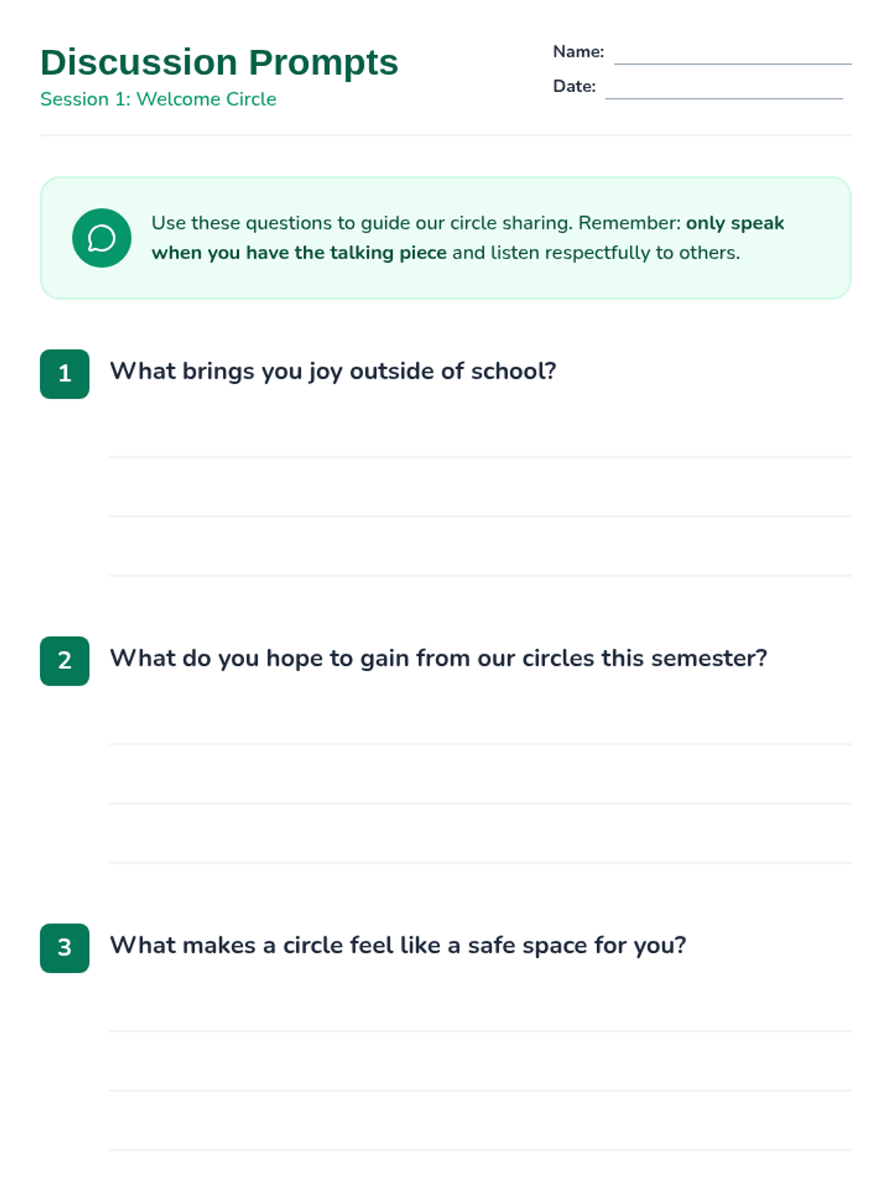The height and width of the screenshot is (1188, 891).
Task: Click the number 1 question badge
Action: click(65, 373)
